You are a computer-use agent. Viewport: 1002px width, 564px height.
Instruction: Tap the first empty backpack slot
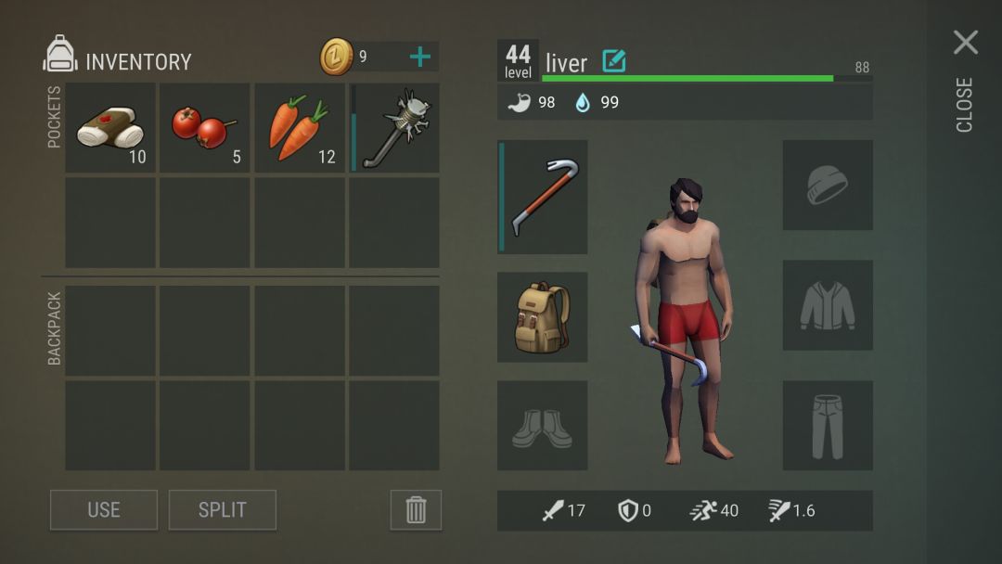pyautogui.click(x=110, y=331)
